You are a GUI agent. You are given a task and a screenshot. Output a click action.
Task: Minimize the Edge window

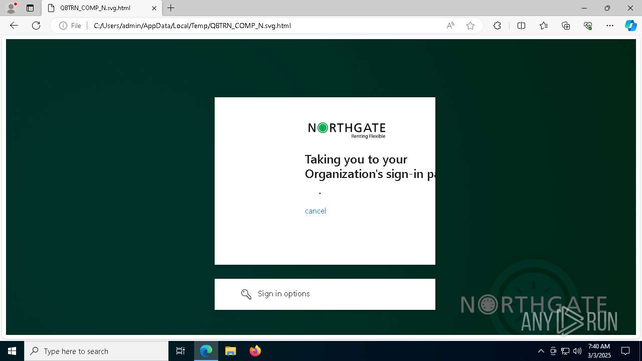point(584,8)
